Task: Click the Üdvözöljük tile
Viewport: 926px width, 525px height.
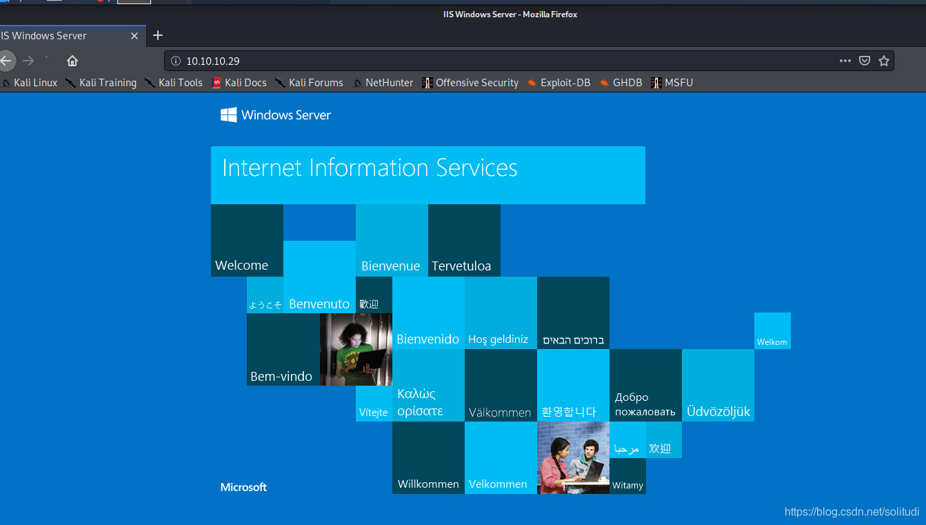Action: click(718, 385)
